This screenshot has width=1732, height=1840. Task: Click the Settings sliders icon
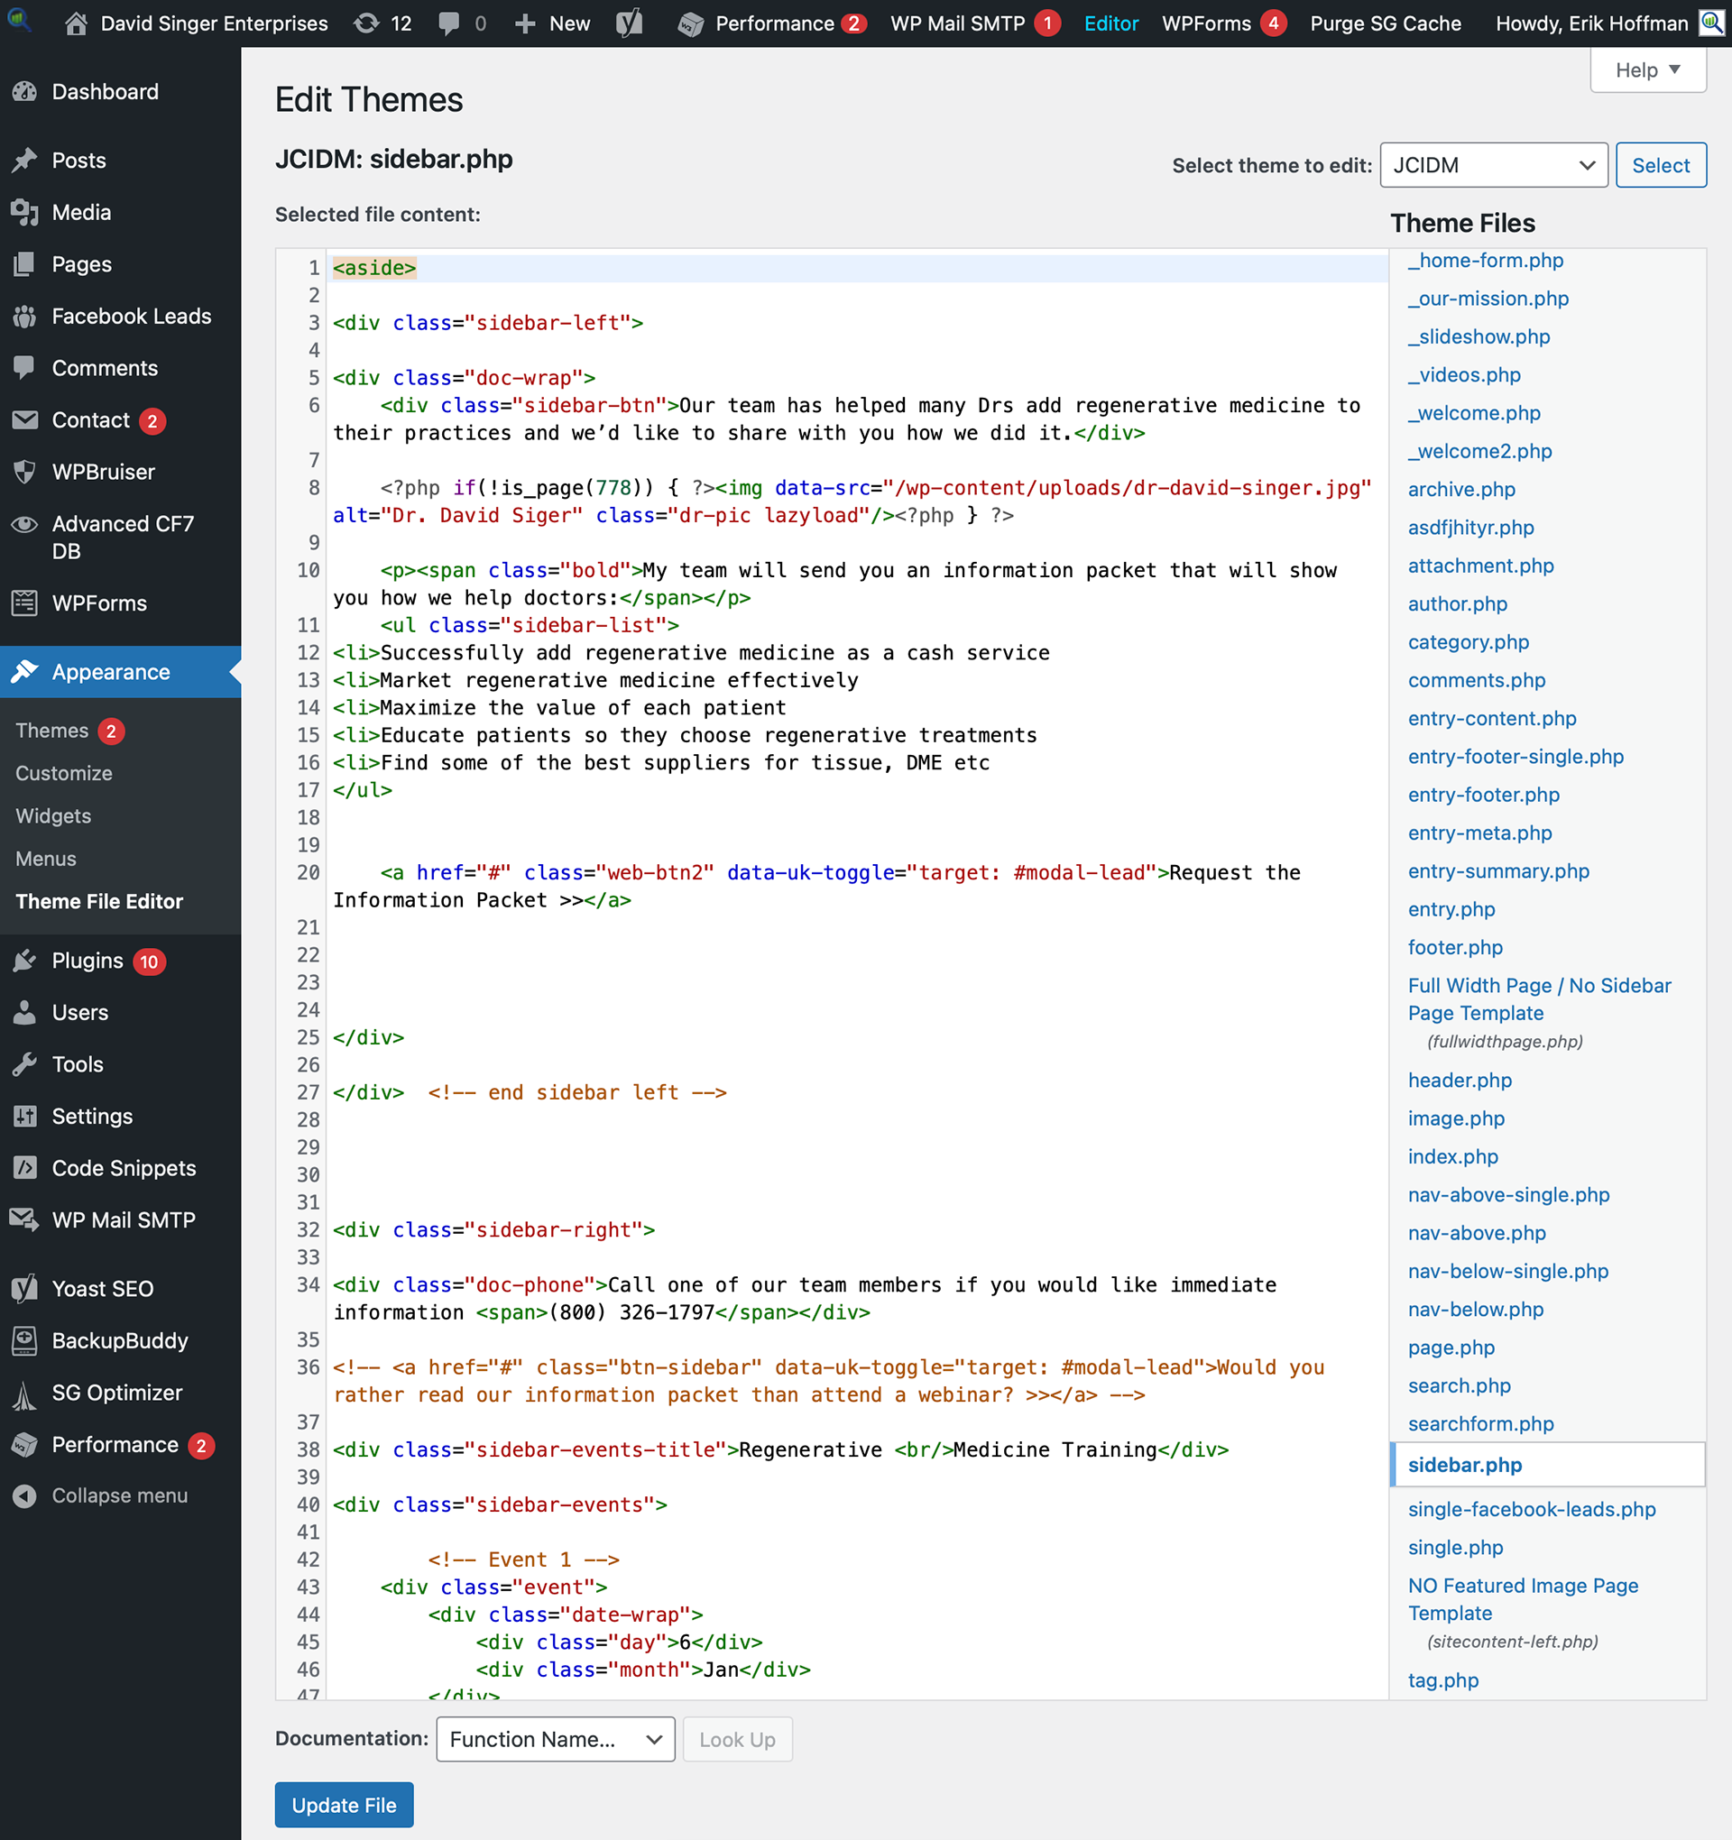tap(25, 1117)
